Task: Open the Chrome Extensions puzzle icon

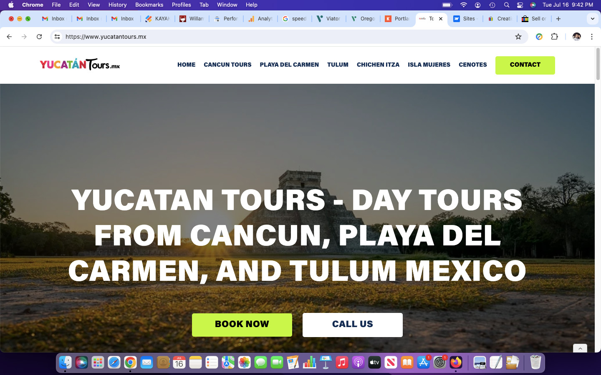Action: pyautogui.click(x=555, y=37)
